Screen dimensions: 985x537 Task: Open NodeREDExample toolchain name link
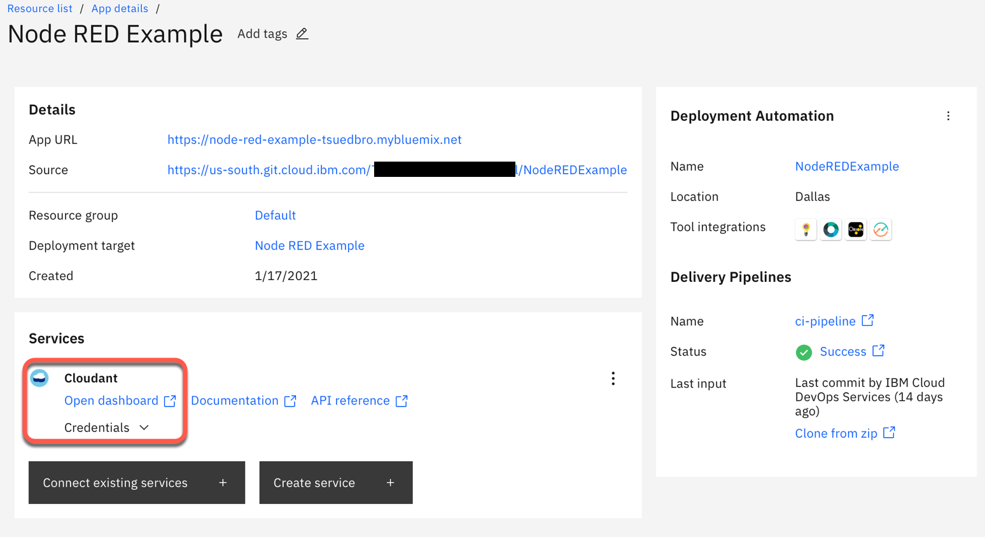tap(847, 166)
